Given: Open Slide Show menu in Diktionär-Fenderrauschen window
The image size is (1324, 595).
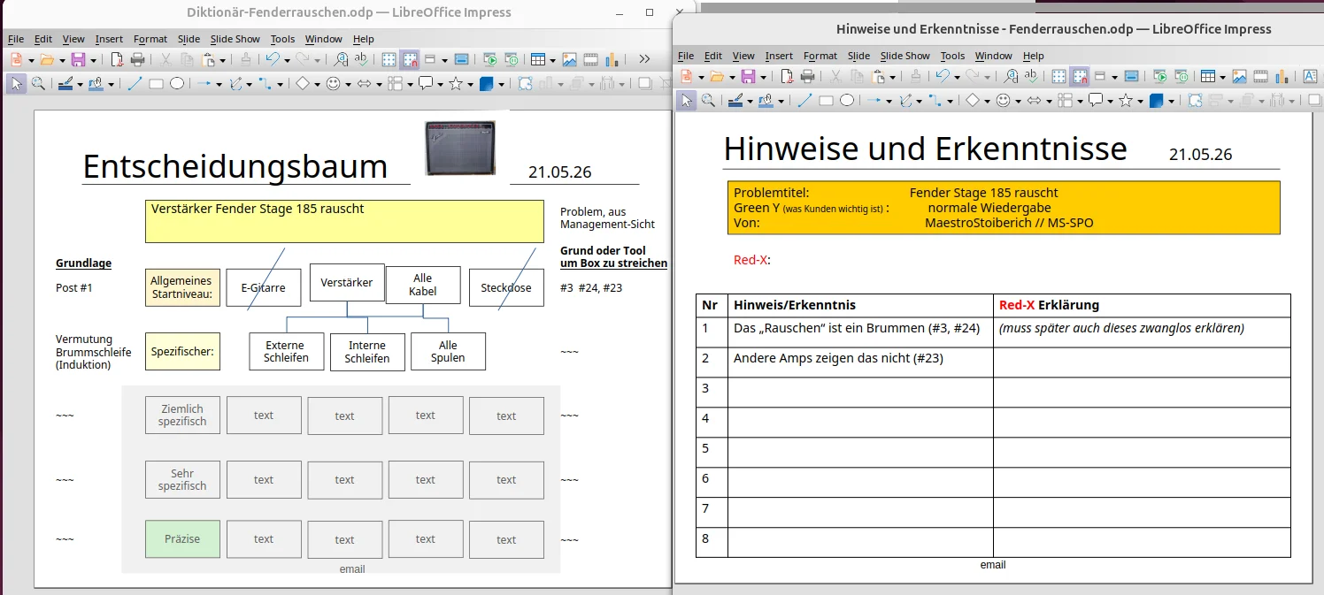Looking at the screenshot, I should coord(235,39).
